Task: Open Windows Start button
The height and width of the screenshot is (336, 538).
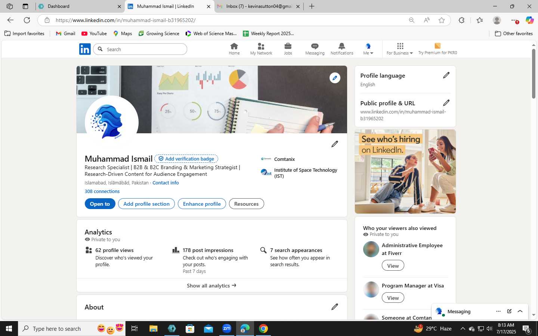Action: [9, 329]
